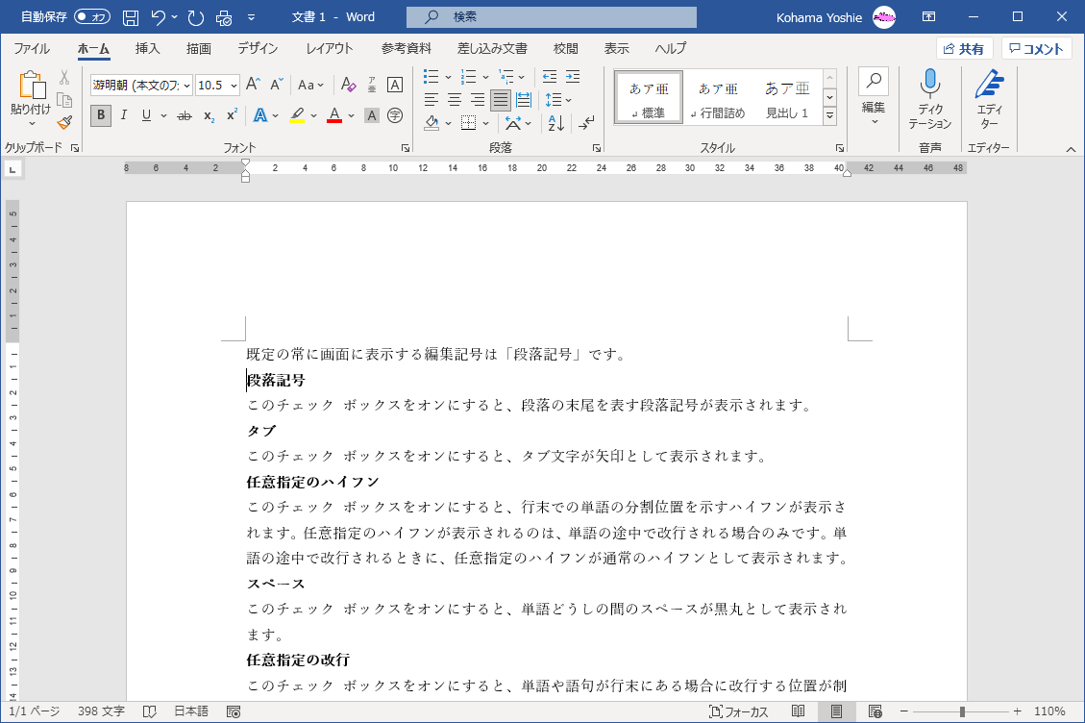Click the コメント button
1085x723 pixels.
coord(1037,48)
